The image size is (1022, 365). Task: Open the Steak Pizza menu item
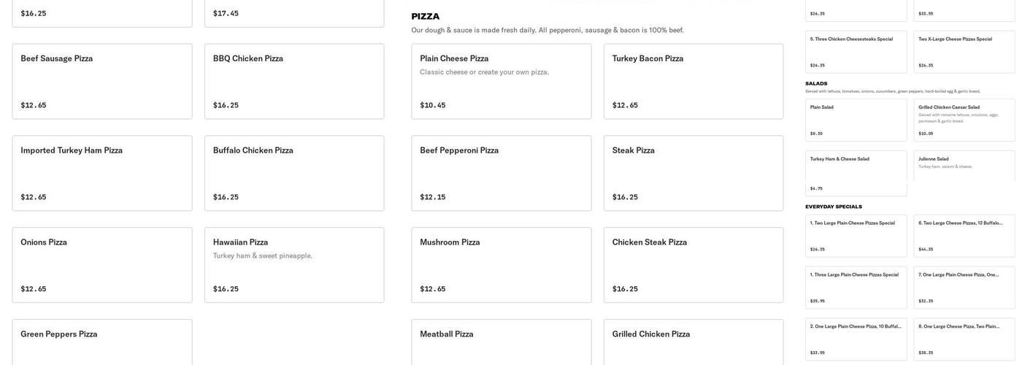[x=693, y=173]
